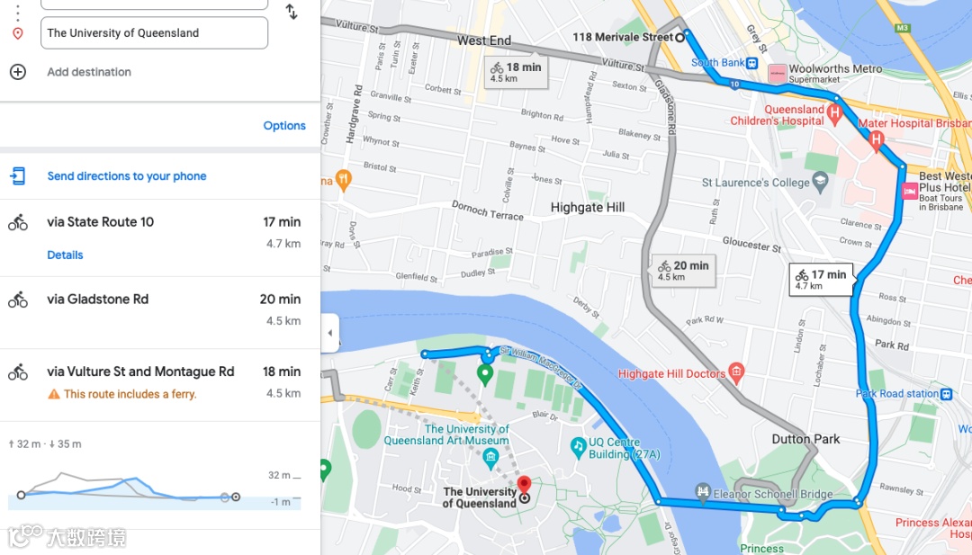Swap start and destination with reverse arrows icon
Viewport: 972px width, 555px height.
[292, 11]
